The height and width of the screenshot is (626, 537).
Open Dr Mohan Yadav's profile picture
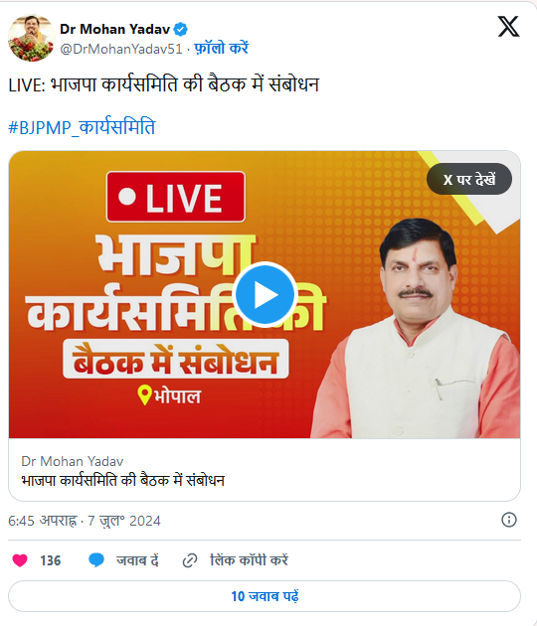31,38
